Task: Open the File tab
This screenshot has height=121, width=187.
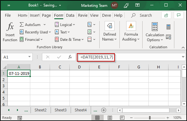Action: 8,15
